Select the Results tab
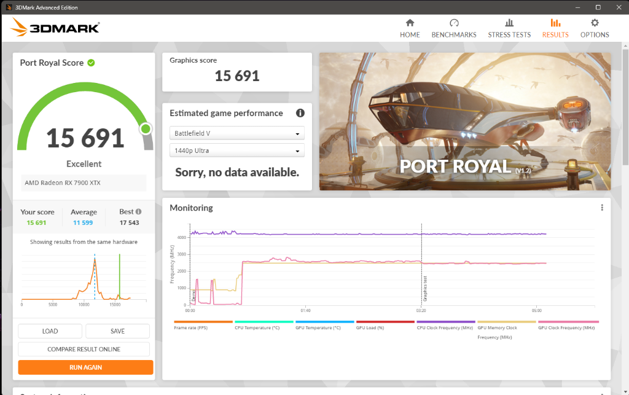Image resolution: width=629 pixels, height=395 pixels. coord(555,28)
